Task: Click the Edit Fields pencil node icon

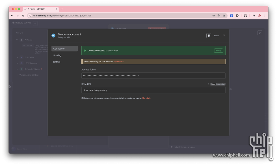Action: pyautogui.click(x=21, y=57)
